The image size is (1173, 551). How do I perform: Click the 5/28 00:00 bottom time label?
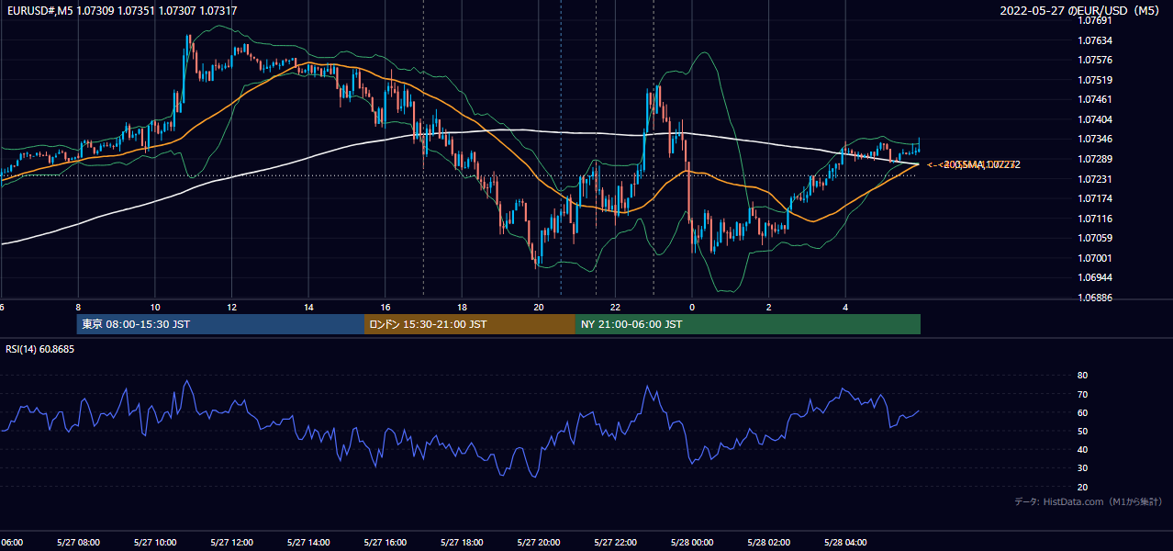click(x=692, y=543)
